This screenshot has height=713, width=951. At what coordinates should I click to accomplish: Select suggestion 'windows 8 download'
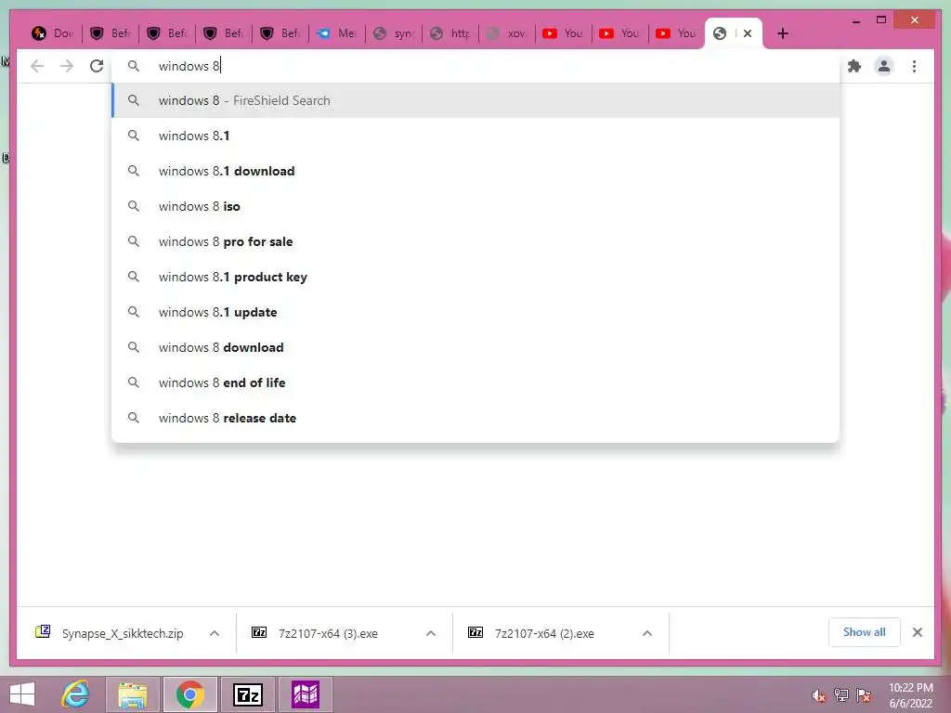click(476, 347)
